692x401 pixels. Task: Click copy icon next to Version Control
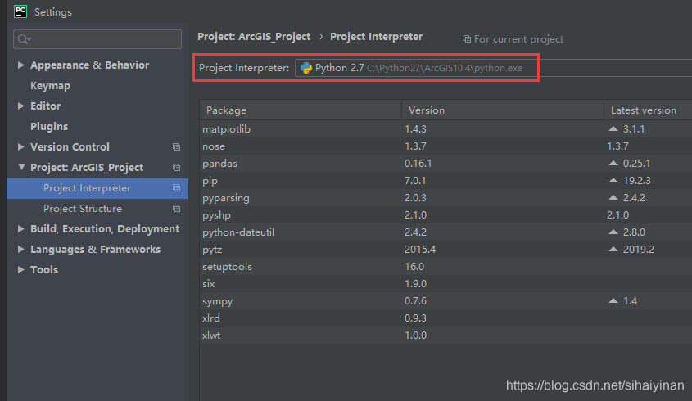pos(176,147)
